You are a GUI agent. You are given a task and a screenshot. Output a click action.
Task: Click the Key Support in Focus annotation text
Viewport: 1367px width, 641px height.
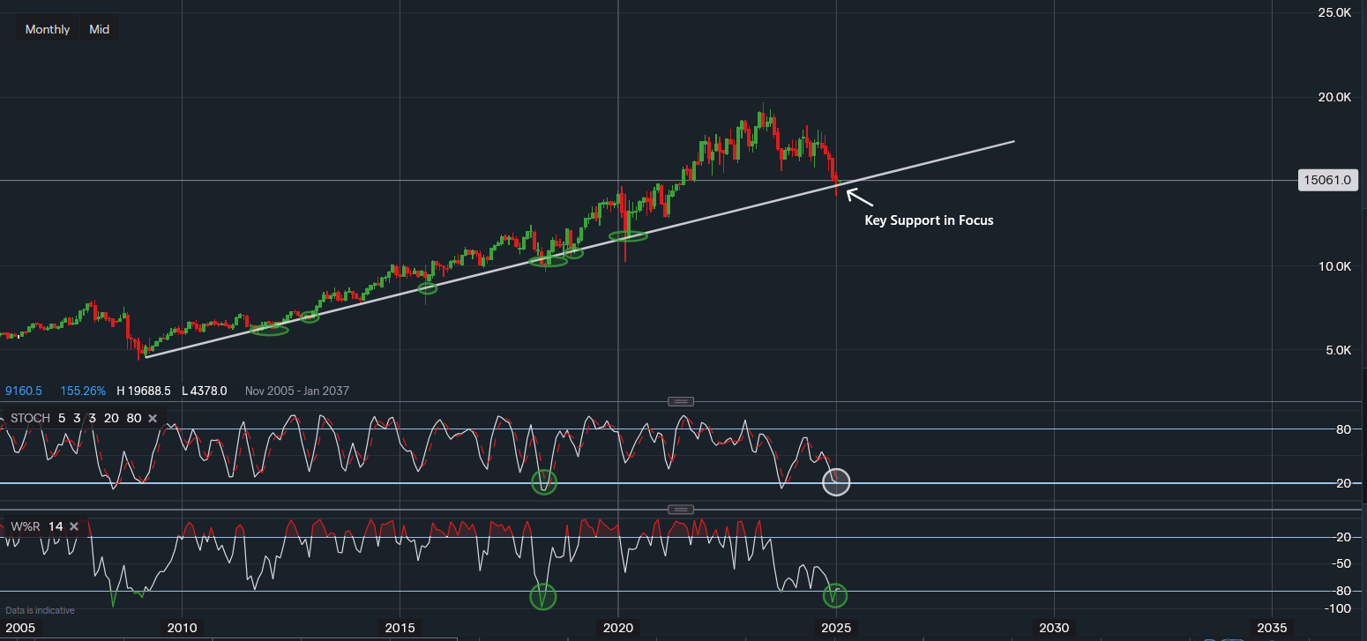[929, 220]
